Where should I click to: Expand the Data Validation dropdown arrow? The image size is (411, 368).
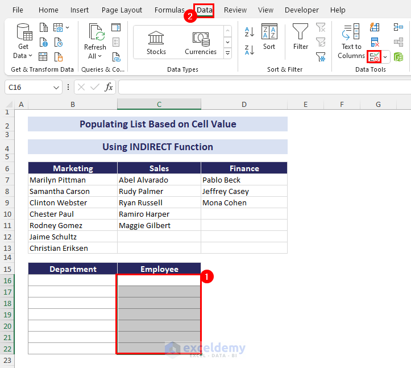click(x=385, y=57)
